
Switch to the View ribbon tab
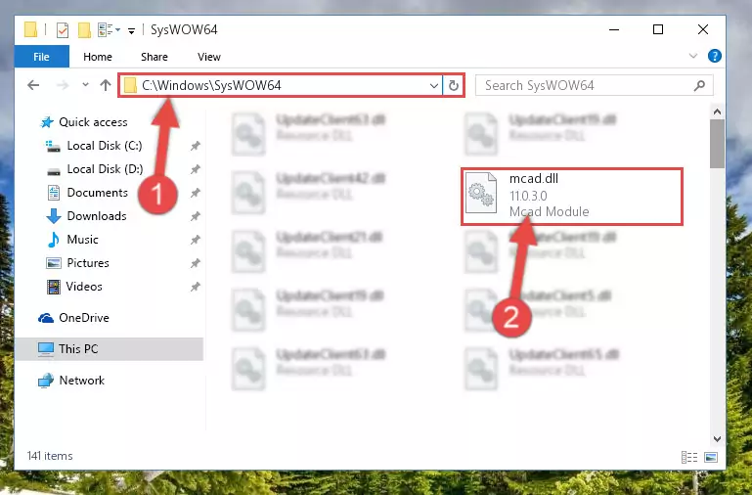click(209, 57)
